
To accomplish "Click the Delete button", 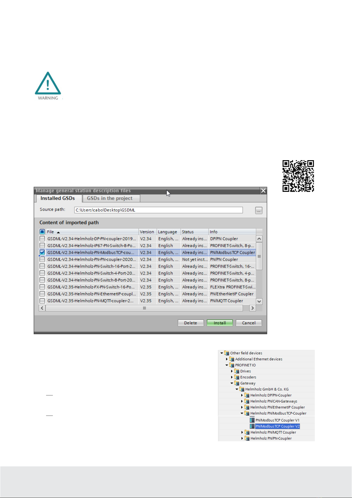I will [190, 323].
